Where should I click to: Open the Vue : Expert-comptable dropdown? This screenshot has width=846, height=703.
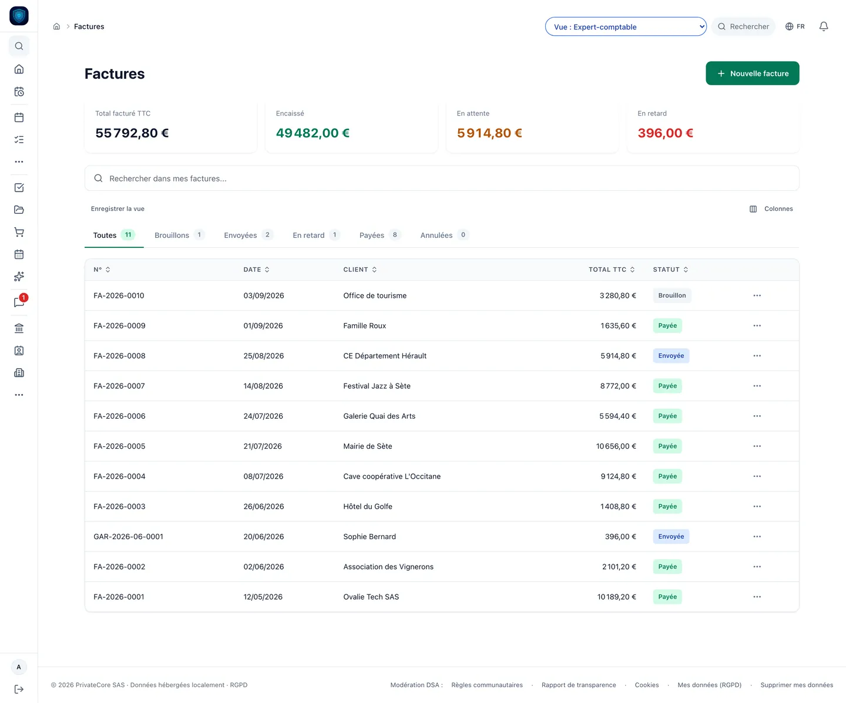coord(626,26)
